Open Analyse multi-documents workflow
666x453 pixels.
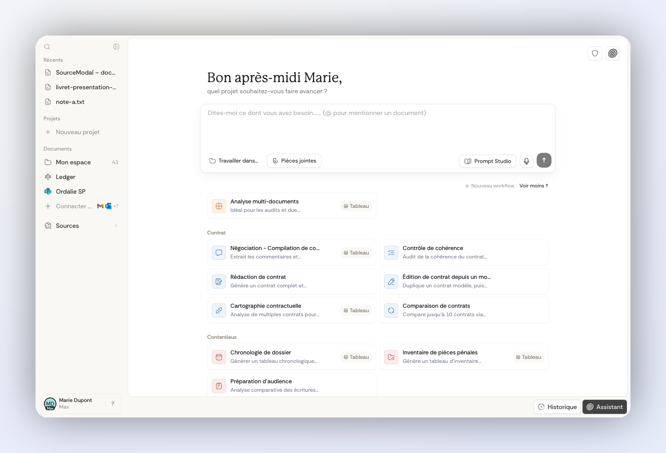(x=292, y=206)
